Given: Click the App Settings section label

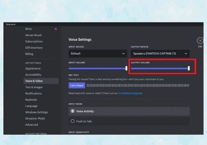Looking at the screenshot, I should (33, 63).
